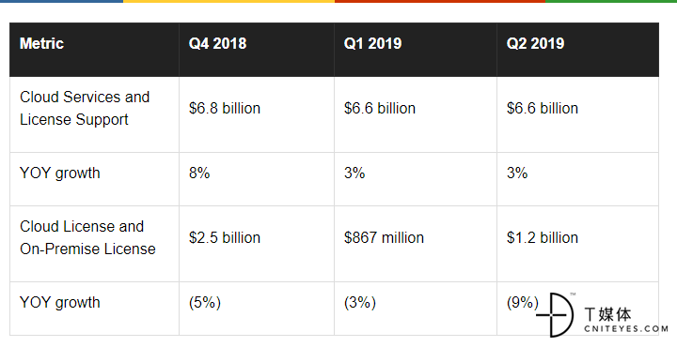Image resolution: width=677 pixels, height=347 pixels.
Task: Click the CNITEYES.COM watermark text
Action: (x=626, y=329)
